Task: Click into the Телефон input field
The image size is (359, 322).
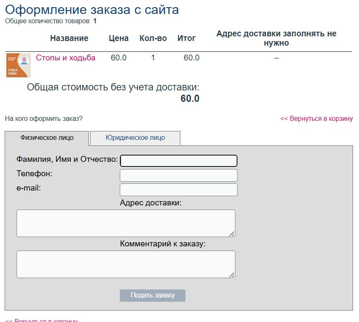Action: pos(178,175)
